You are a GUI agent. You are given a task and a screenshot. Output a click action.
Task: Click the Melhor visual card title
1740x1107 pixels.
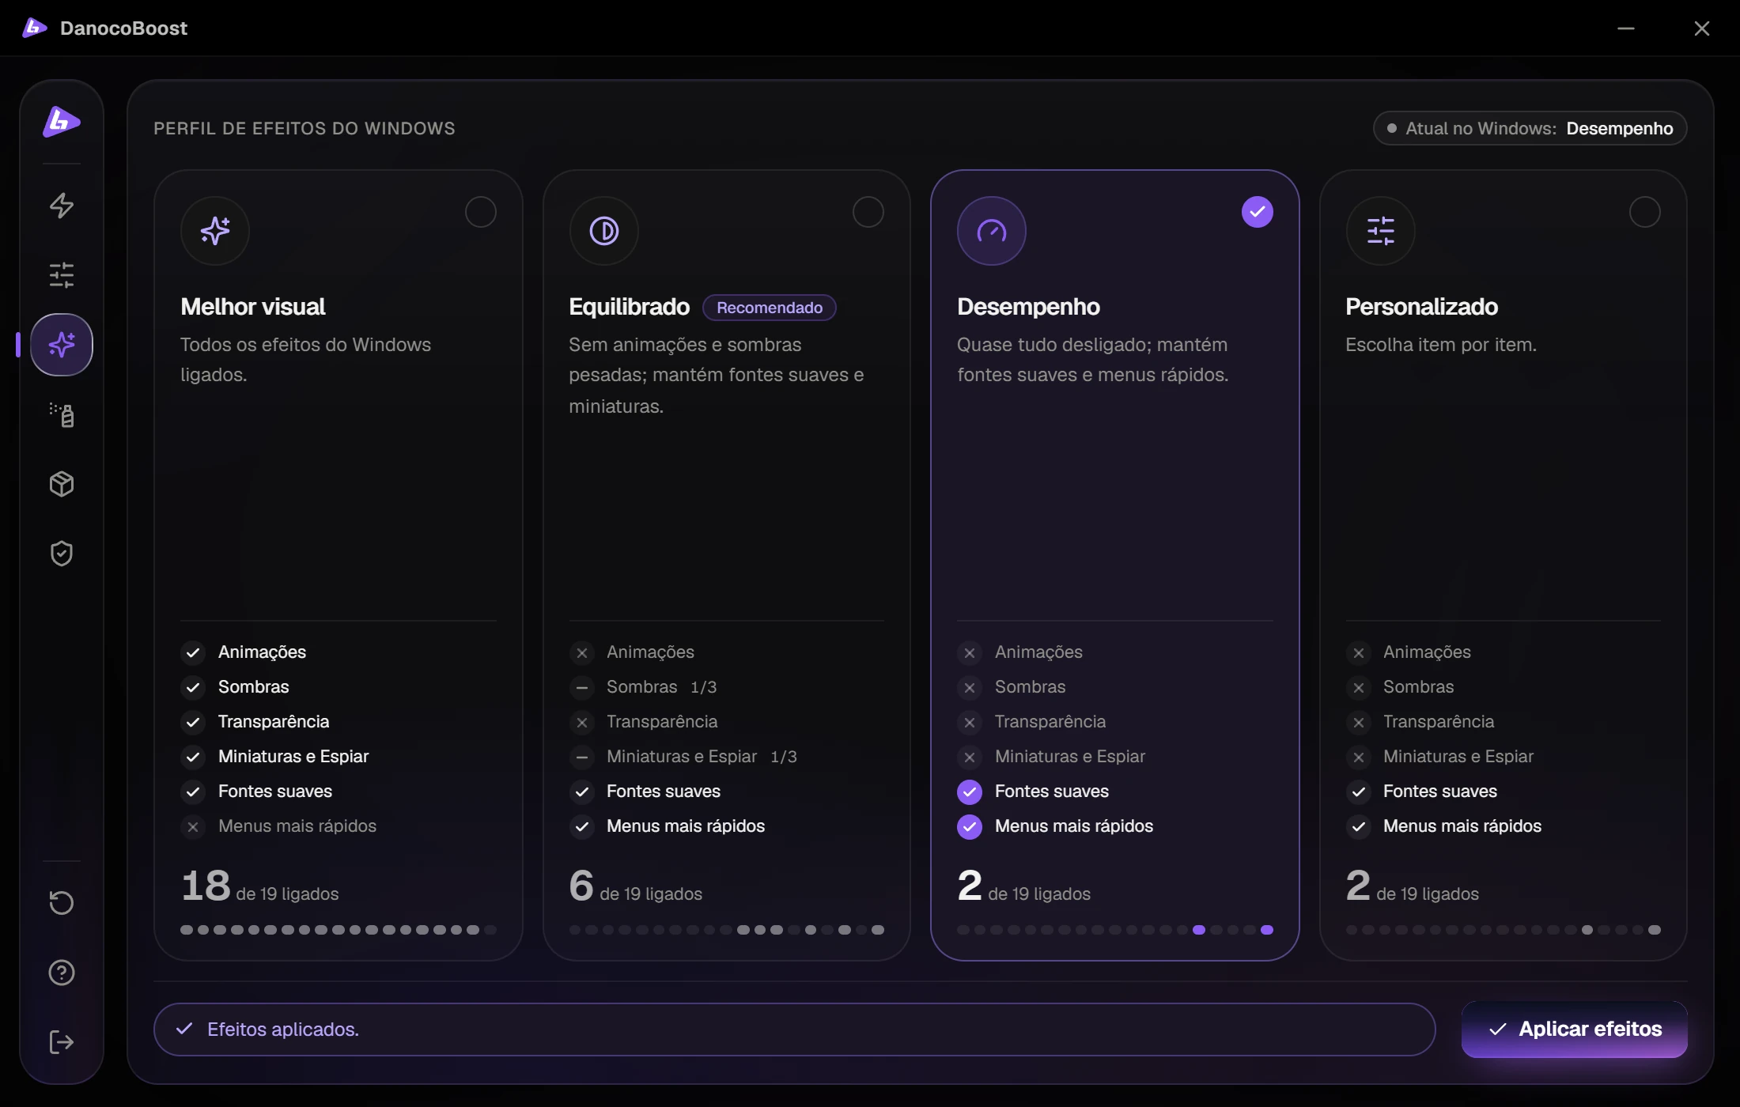point(253,307)
